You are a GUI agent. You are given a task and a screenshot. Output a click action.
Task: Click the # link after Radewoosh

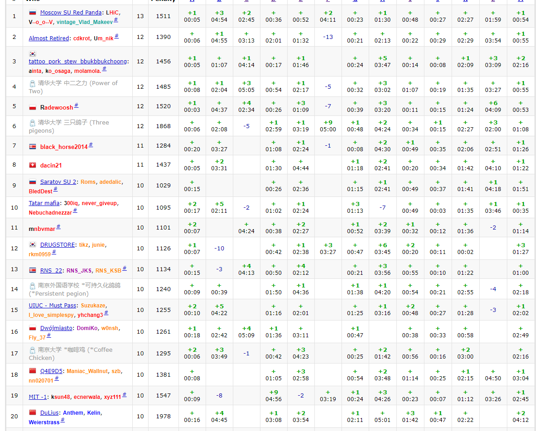tap(76, 105)
